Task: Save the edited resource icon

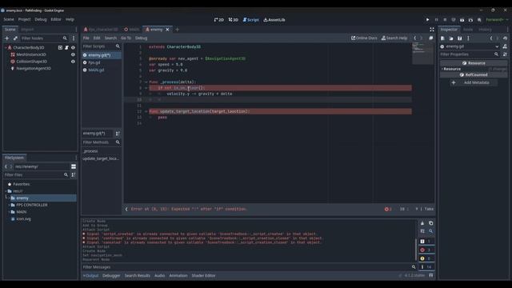Action: coord(459,38)
